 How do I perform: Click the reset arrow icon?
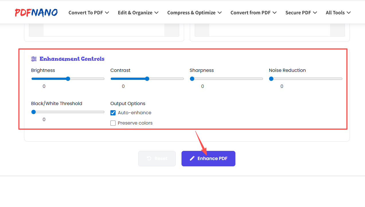pyautogui.click(x=149, y=159)
